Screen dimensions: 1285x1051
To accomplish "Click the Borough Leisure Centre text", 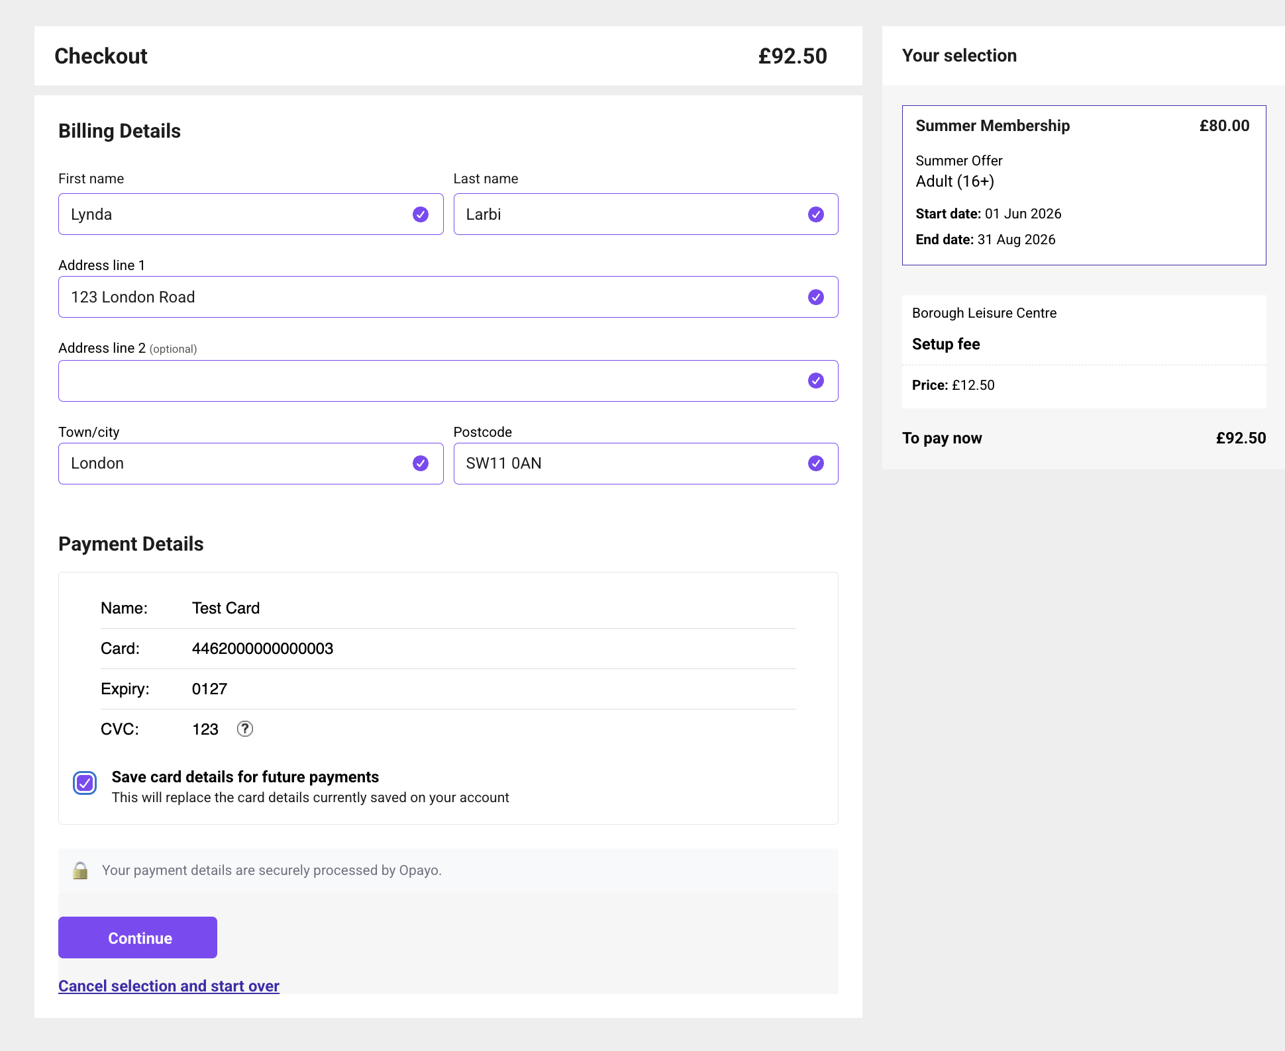I will (984, 313).
